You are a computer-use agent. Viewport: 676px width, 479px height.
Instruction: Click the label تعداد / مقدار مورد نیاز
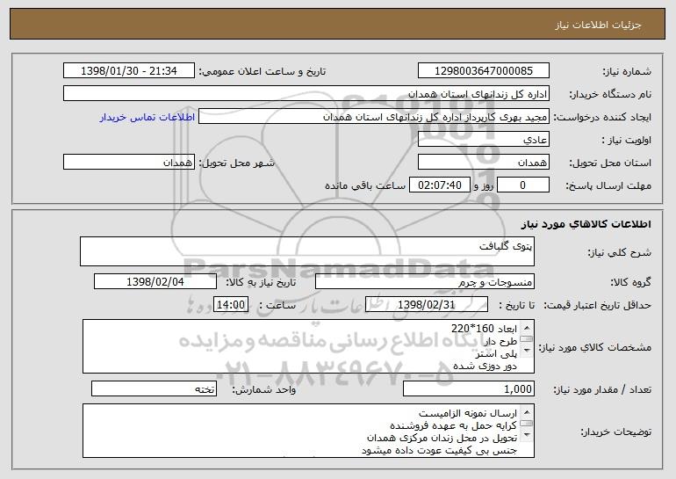pos(602,389)
